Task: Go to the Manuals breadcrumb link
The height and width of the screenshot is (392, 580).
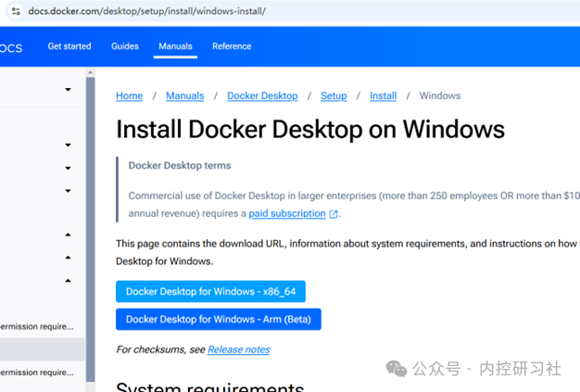Action: coord(185,95)
